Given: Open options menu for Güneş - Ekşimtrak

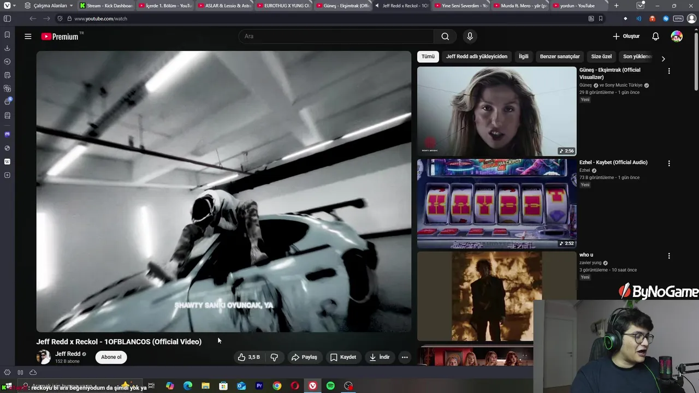Looking at the screenshot, I should click(669, 71).
